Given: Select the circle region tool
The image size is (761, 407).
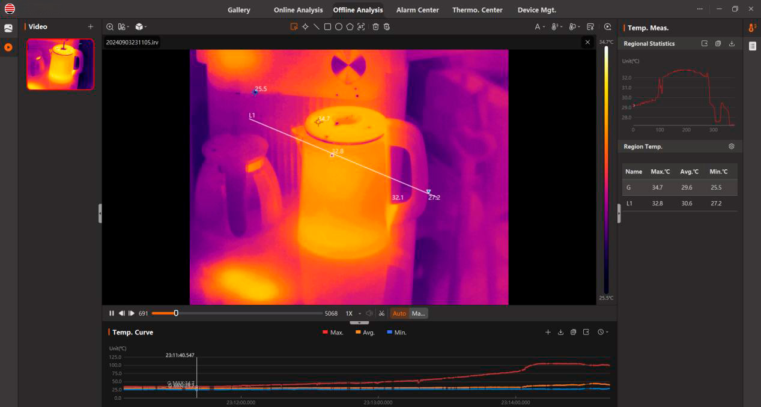Looking at the screenshot, I should [339, 26].
